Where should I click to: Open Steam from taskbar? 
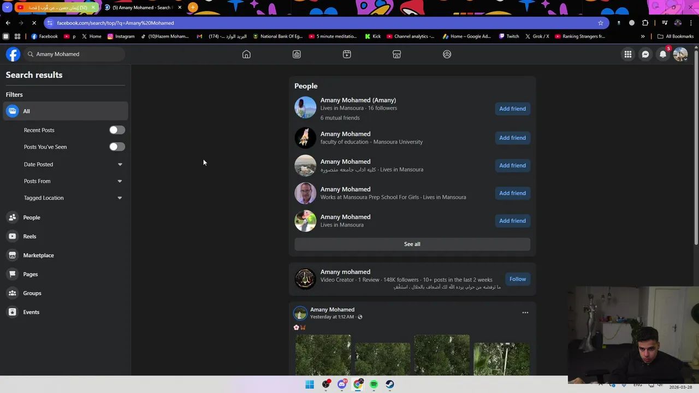[x=390, y=384]
